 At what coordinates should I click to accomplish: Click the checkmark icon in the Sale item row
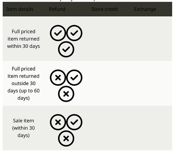(x=74, y=122)
